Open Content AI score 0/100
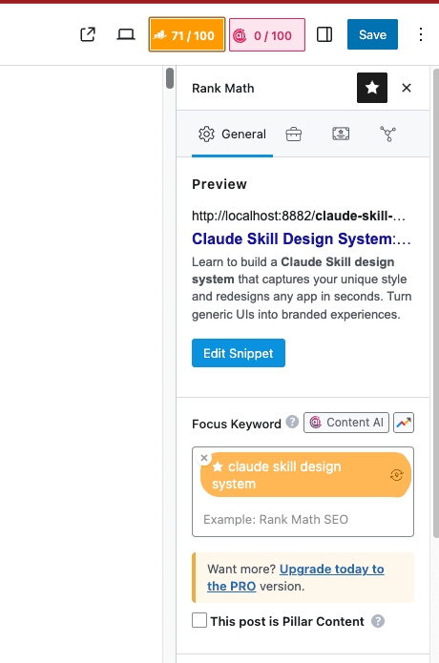 point(267,34)
